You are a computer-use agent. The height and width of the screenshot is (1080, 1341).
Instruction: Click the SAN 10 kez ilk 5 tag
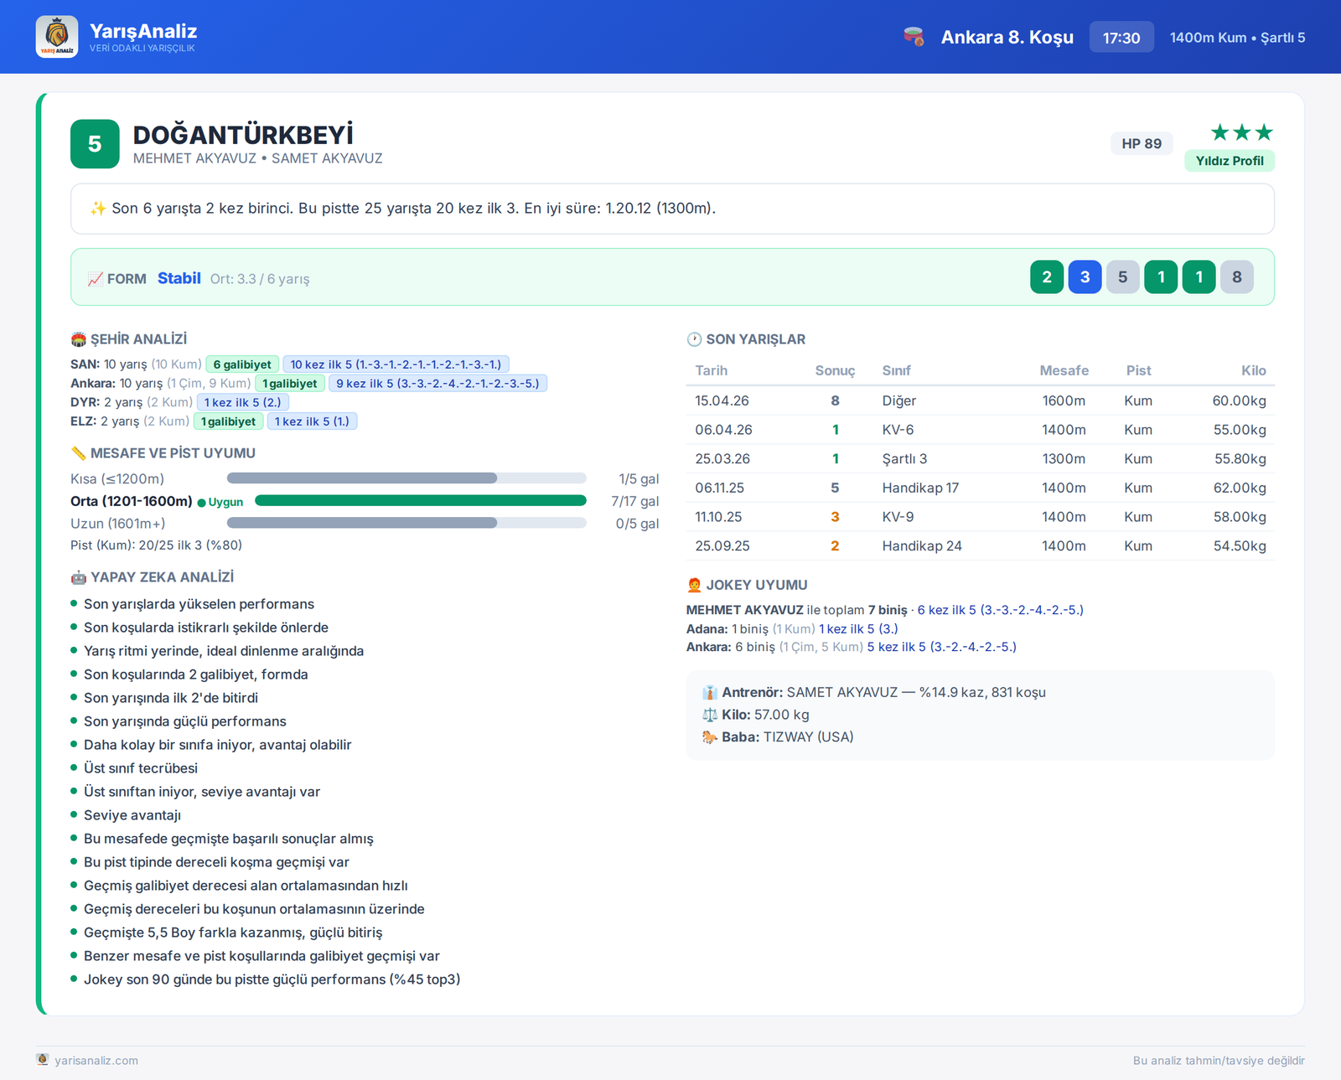[x=396, y=364]
